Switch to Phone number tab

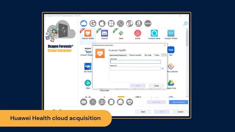click(x=135, y=55)
